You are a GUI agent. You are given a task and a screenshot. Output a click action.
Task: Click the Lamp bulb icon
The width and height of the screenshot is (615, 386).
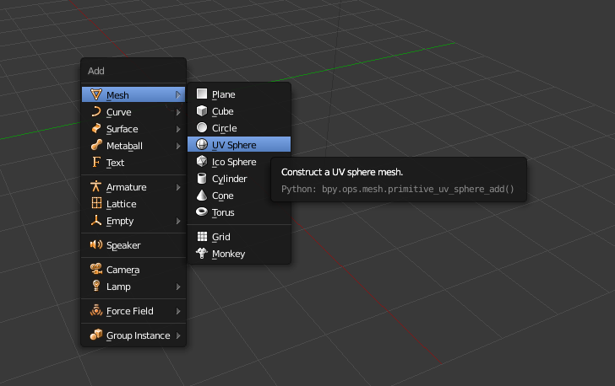point(96,286)
